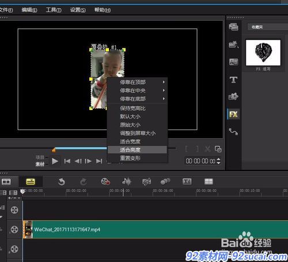Redo the last action
The height and width of the screenshot is (262, 288).
pos(84,181)
